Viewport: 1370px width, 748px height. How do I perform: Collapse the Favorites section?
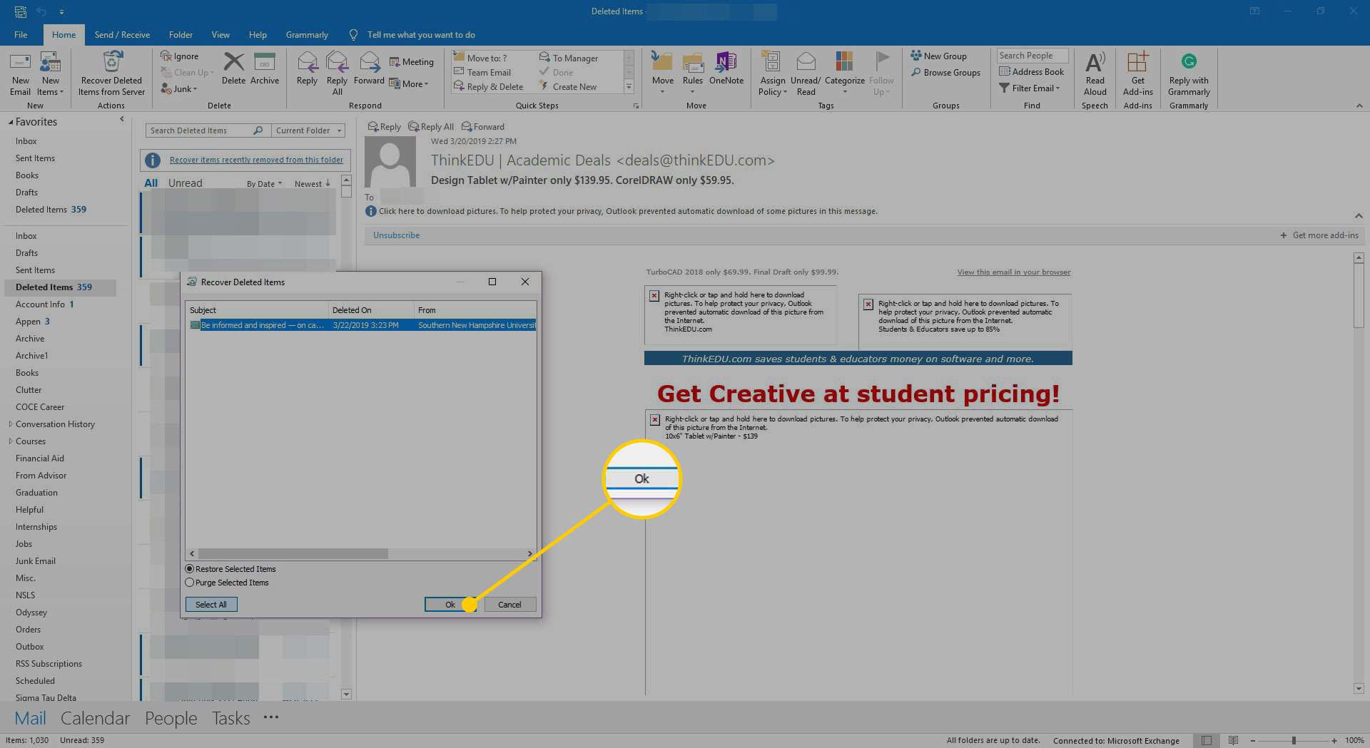click(x=11, y=123)
